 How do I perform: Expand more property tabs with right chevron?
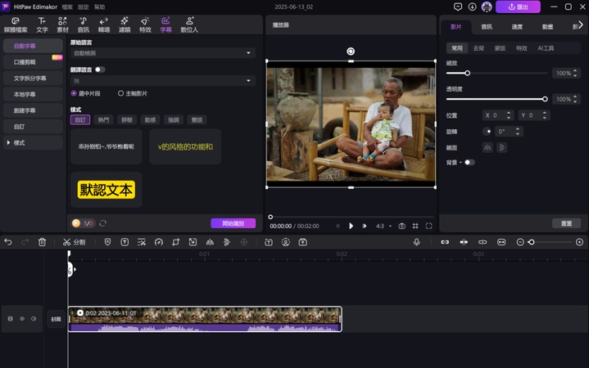click(580, 25)
